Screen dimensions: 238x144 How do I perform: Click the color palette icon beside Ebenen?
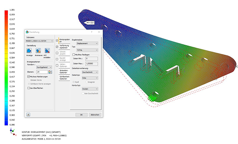coord(50,72)
